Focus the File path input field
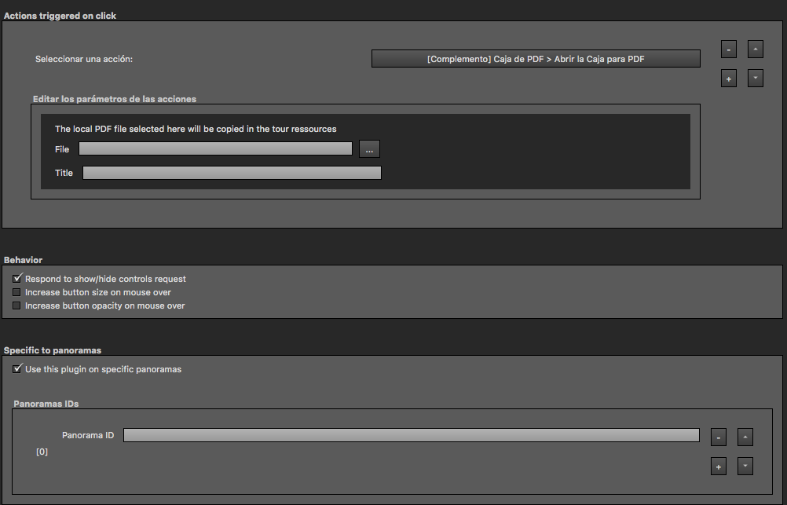The width and height of the screenshot is (787, 505). pos(215,148)
